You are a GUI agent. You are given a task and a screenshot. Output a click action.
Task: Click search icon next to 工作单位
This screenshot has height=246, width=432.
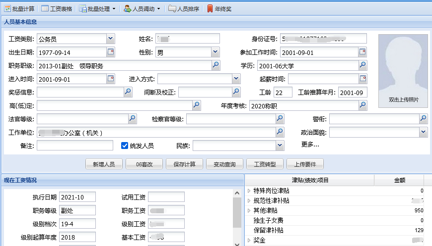pyautogui.click(x=280, y=132)
